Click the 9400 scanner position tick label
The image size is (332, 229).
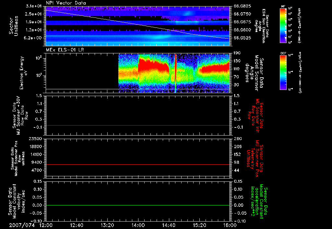[x=37, y=162]
